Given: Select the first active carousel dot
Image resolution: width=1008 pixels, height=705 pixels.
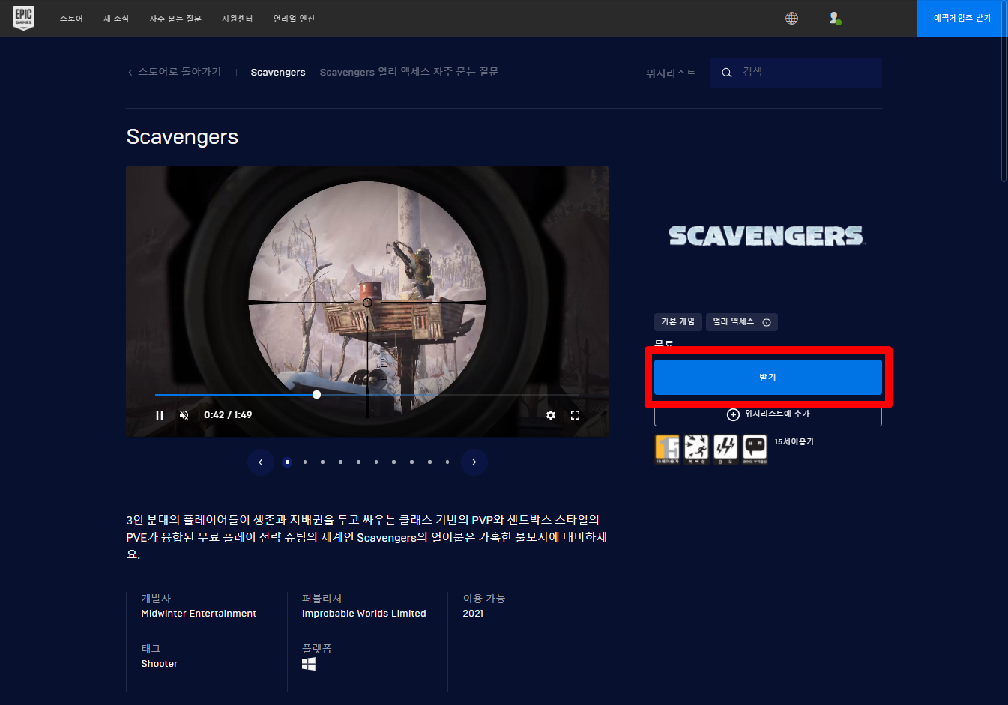Looking at the screenshot, I should [287, 462].
